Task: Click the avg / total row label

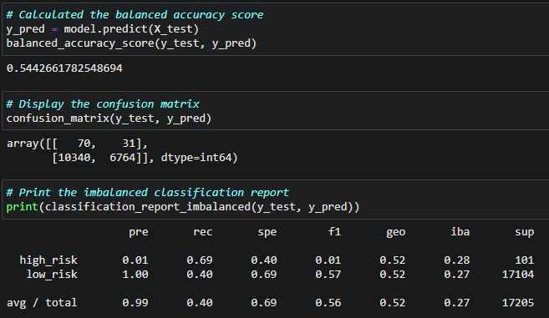Action: point(42,303)
